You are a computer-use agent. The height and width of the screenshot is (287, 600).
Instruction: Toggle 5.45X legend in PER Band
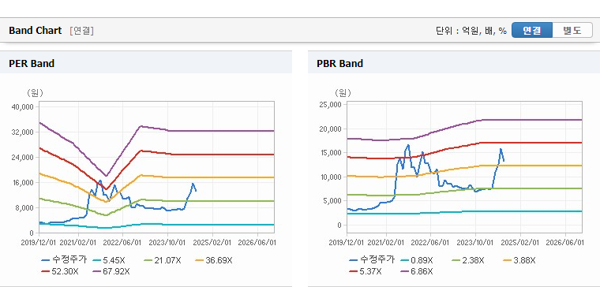[x=109, y=260]
